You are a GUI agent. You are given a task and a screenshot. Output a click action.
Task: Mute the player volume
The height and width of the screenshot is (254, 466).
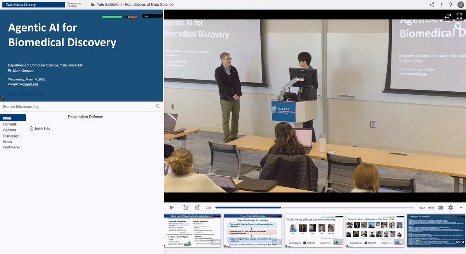[x=431, y=208]
